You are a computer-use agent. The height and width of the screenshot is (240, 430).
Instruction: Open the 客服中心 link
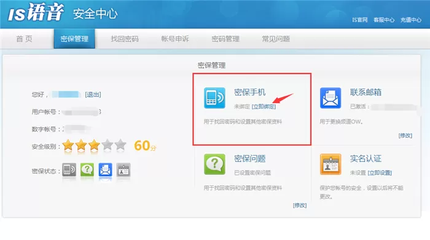384,20
